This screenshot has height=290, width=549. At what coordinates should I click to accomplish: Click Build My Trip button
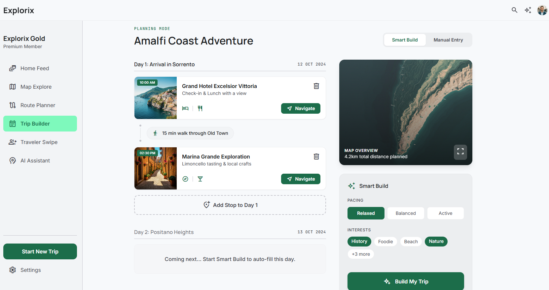[x=406, y=281]
